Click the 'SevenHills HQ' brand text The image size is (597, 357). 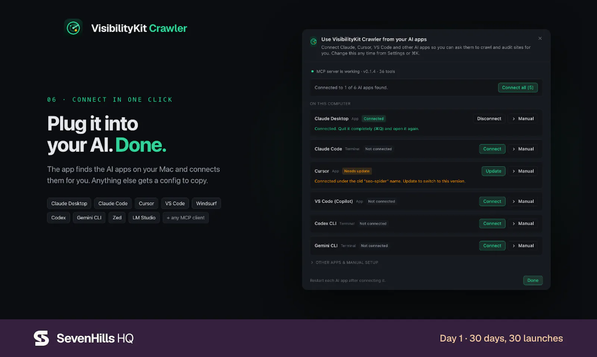95,338
